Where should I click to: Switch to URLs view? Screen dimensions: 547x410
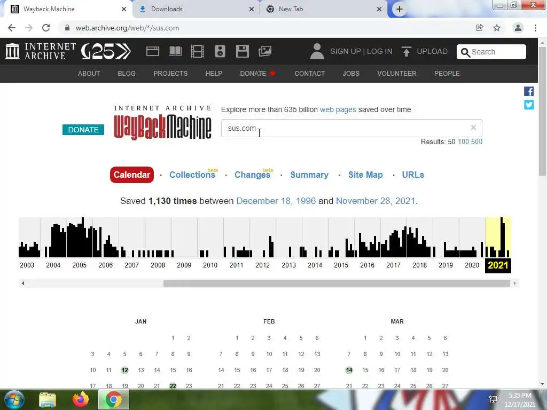pyautogui.click(x=413, y=175)
